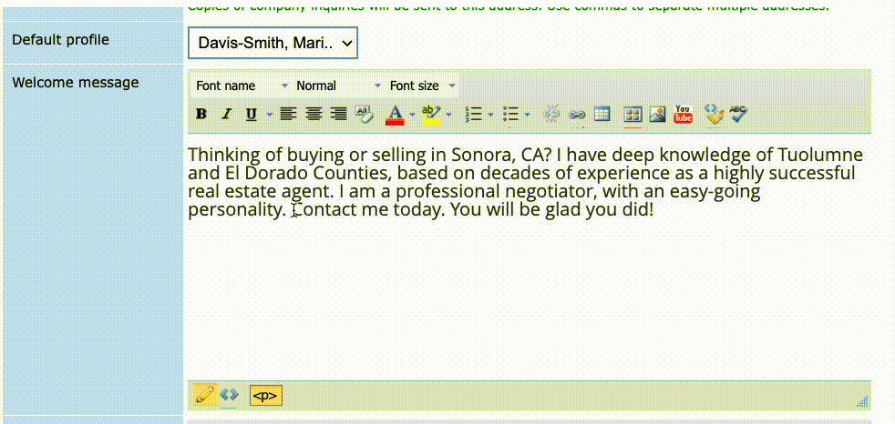Run the spell checker
The image size is (895, 424).
tap(738, 115)
